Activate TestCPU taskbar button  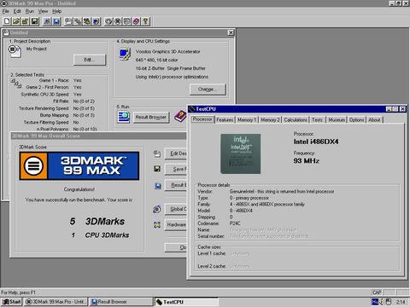click(186, 302)
